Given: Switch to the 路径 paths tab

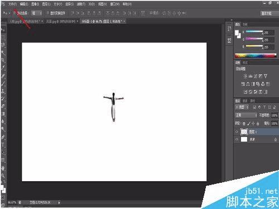Looking at the screenshot, I should point(253,101).
